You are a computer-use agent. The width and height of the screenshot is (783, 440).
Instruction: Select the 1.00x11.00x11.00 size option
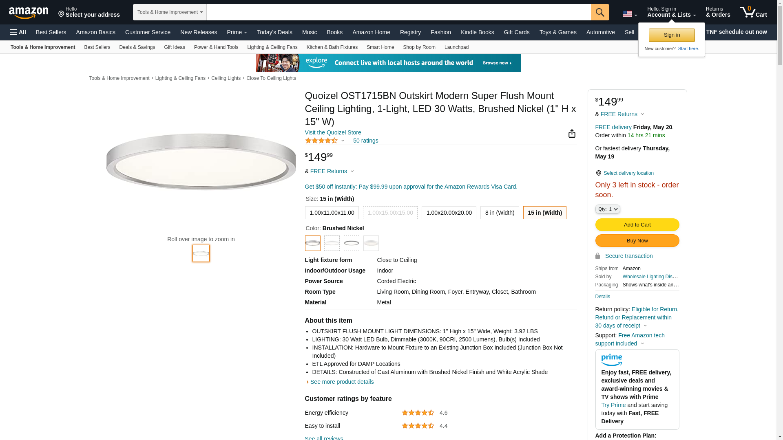[x=332, y=213]
